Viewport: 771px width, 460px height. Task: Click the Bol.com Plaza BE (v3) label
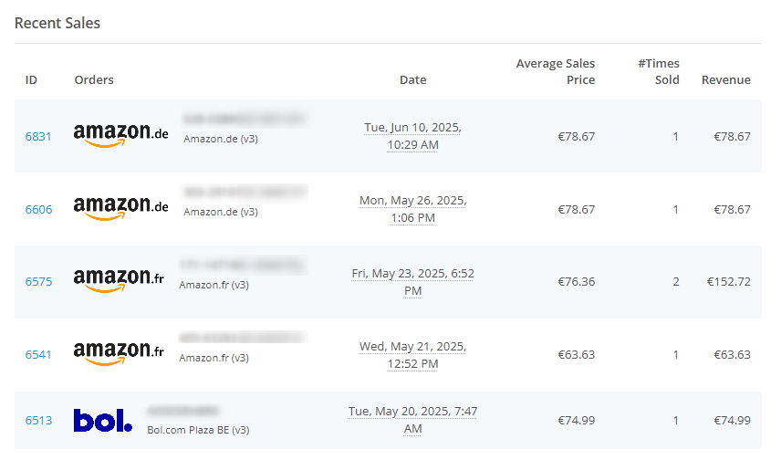(198, 430)
